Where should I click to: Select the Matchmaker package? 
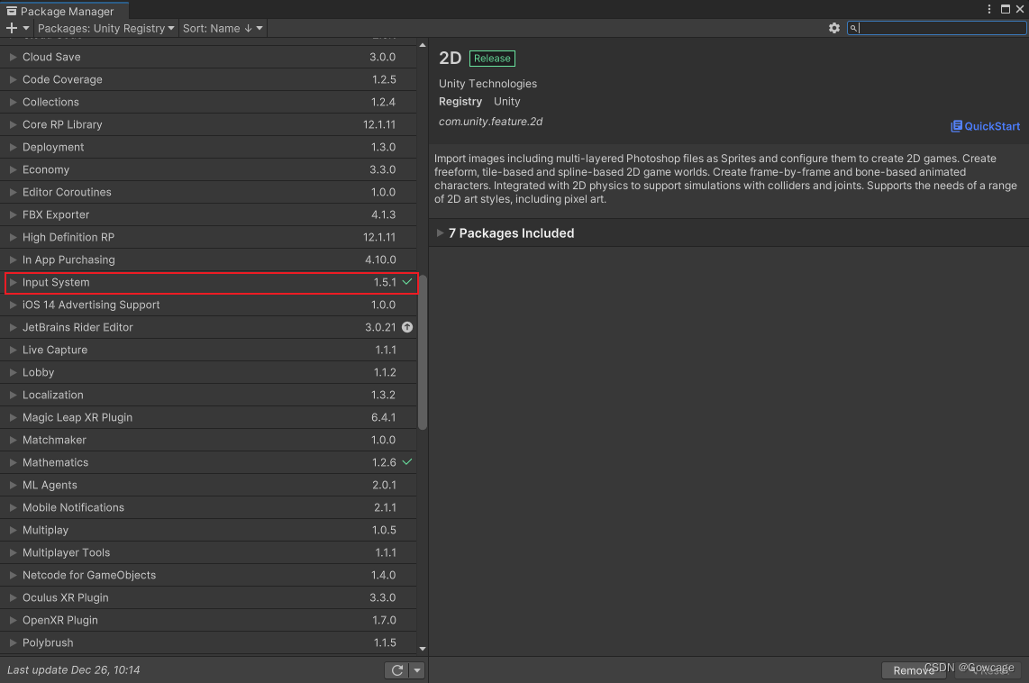(208, 440)
